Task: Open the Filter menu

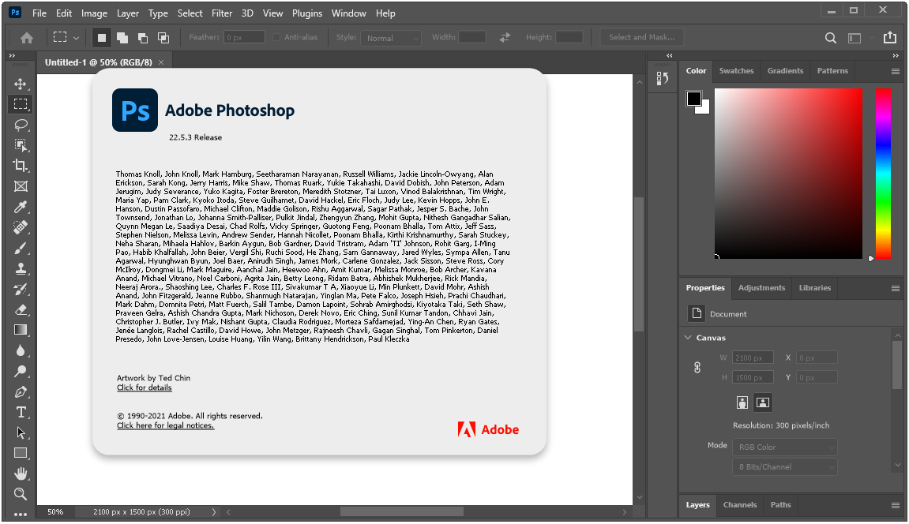Action: click(x=222, y=13)
